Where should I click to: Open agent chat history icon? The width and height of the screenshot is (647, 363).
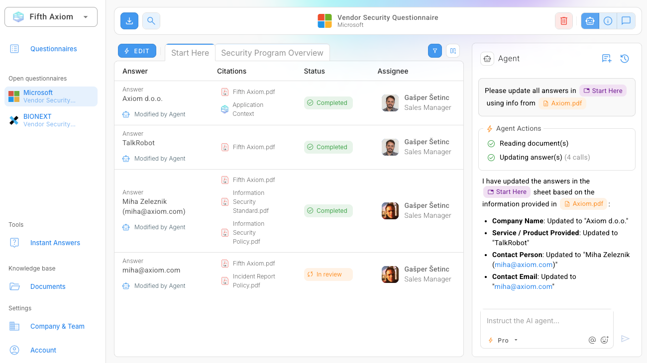[625, 59]
